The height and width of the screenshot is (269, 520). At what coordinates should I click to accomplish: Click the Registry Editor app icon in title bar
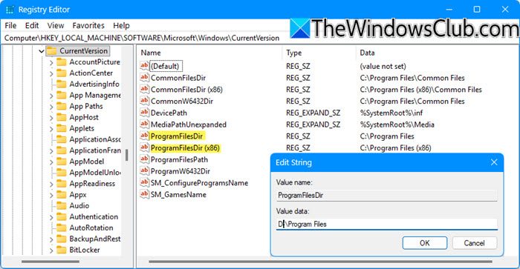(10, 10)
